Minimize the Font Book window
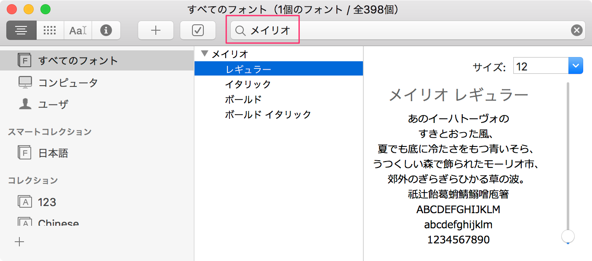The image size is (592, 261). [29, 9]
